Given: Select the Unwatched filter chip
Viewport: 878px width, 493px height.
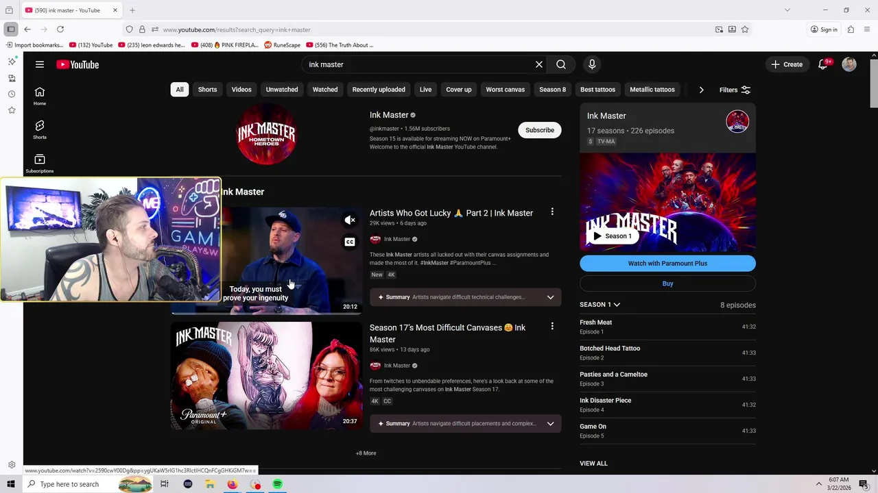Looking at the screenshot, I should click(x=282, y=90).
